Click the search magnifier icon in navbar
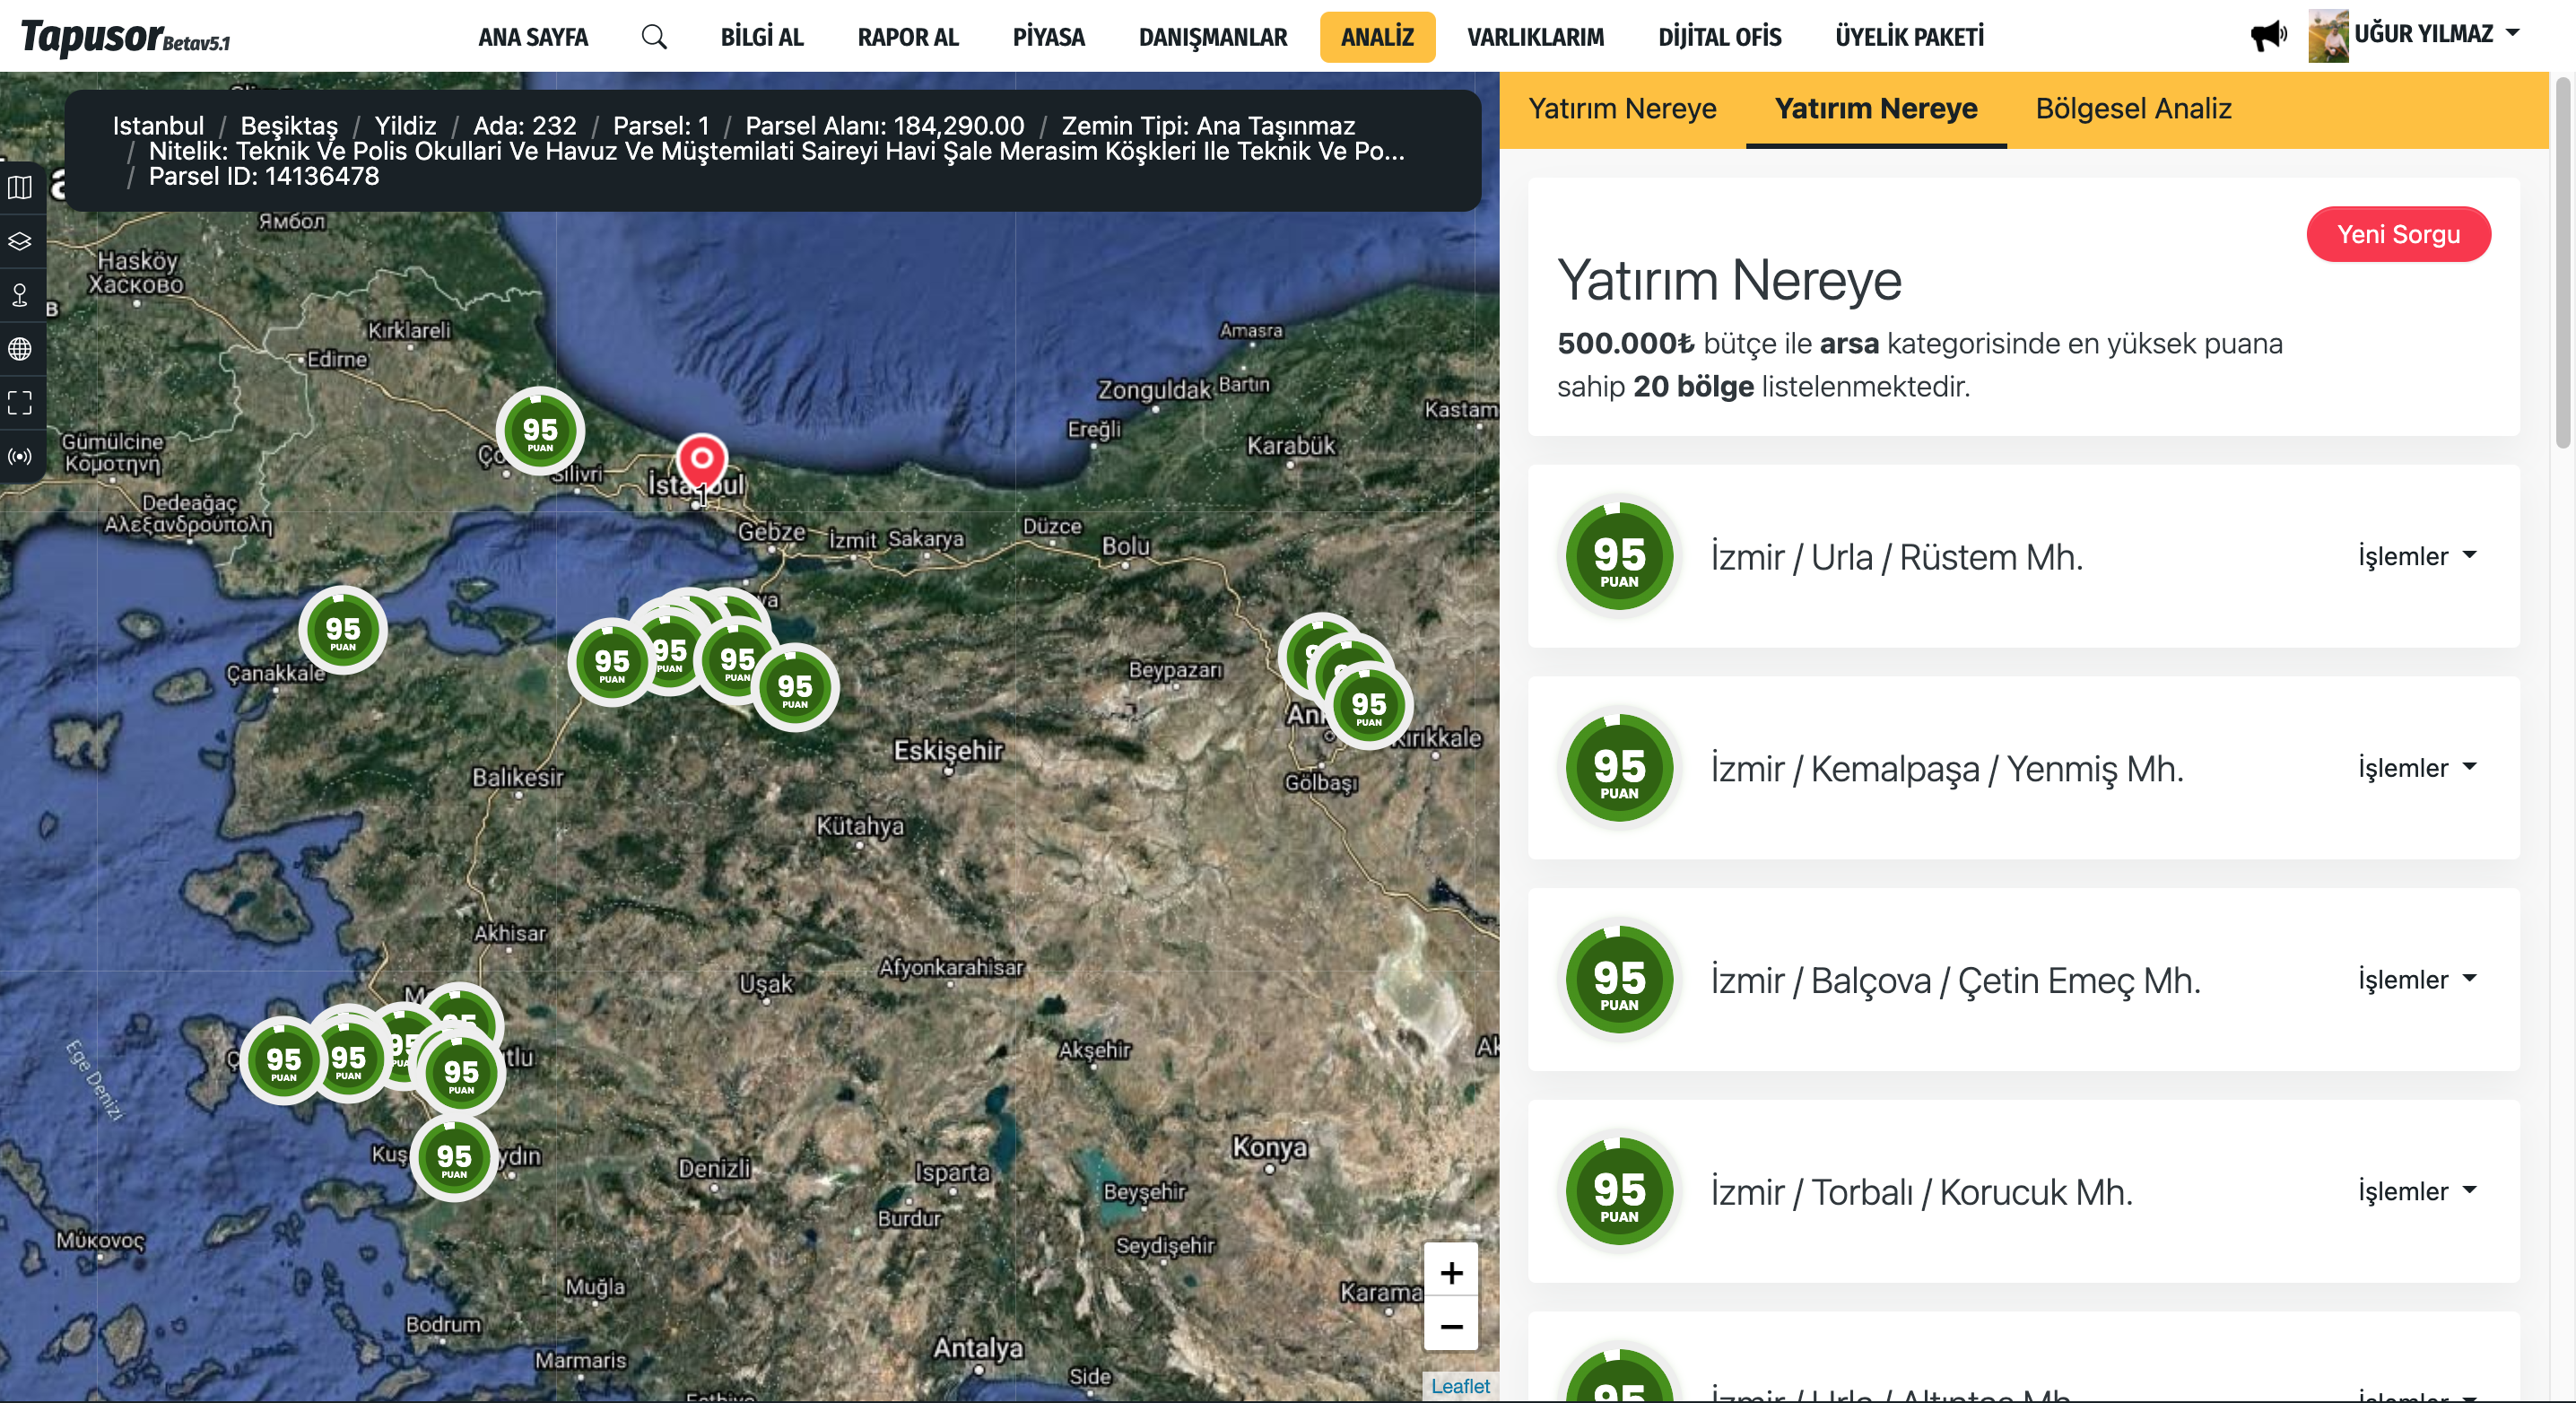This screenshot has height=1403, width=2576. tap(654, 37)
